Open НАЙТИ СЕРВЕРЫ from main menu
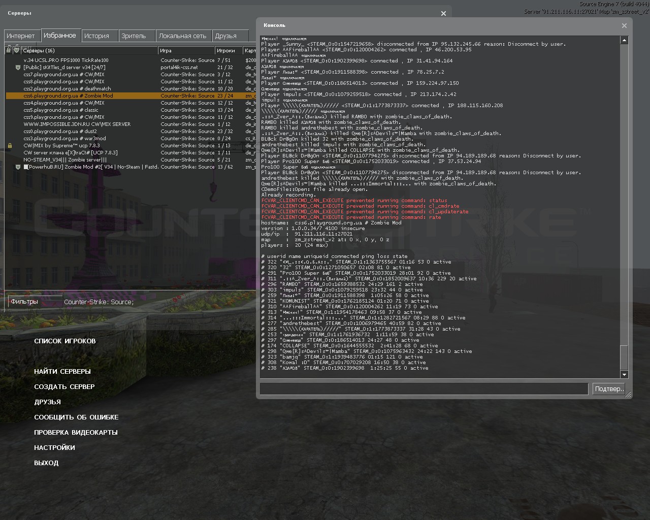650x520 pixels. click(62, 371)
